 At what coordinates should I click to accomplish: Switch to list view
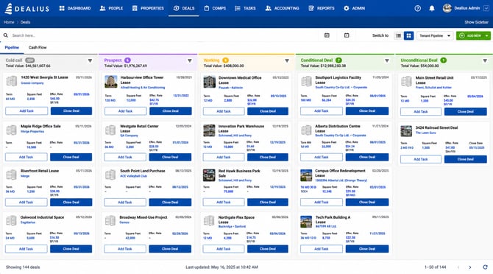coord(398,35)
